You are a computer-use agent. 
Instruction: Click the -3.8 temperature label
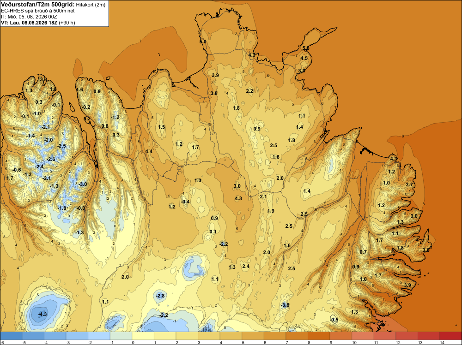click(285, 305)
